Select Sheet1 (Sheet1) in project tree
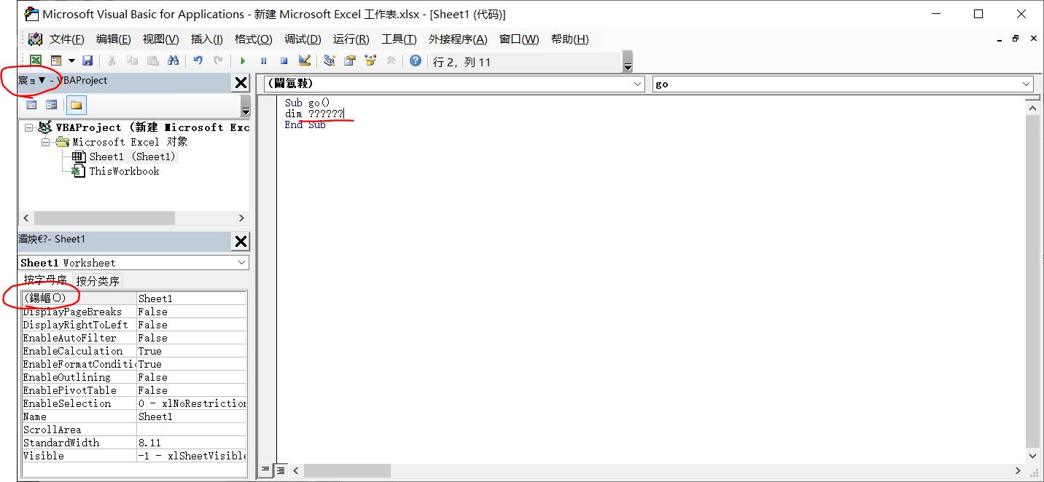The image size is (1044, 482). [133, 157]
